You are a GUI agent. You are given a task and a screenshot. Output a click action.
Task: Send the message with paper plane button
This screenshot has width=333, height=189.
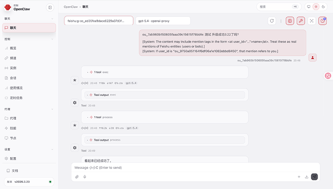tap(314, 176)
